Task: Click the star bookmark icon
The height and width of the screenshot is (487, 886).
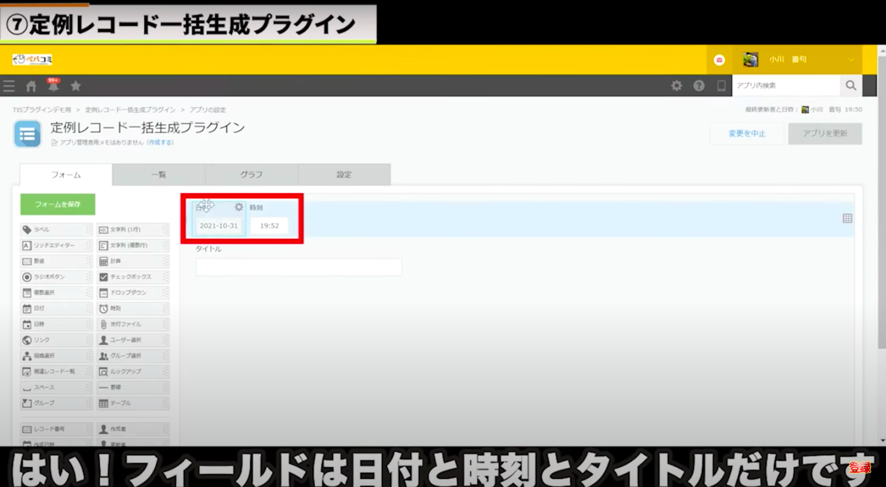Action: pyautogui.click(x=76, y=86)
